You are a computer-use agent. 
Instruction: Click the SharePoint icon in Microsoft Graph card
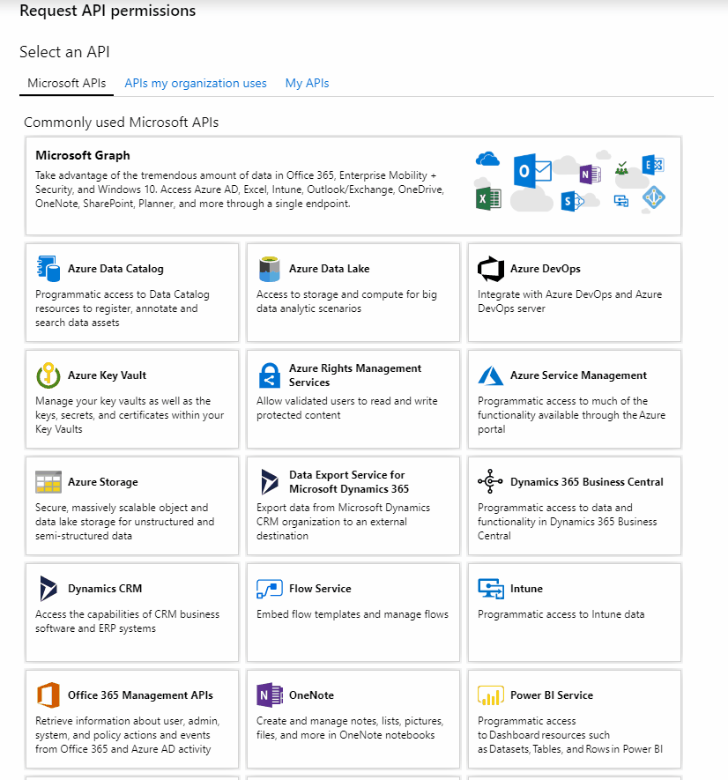click(x=572, y=201)
